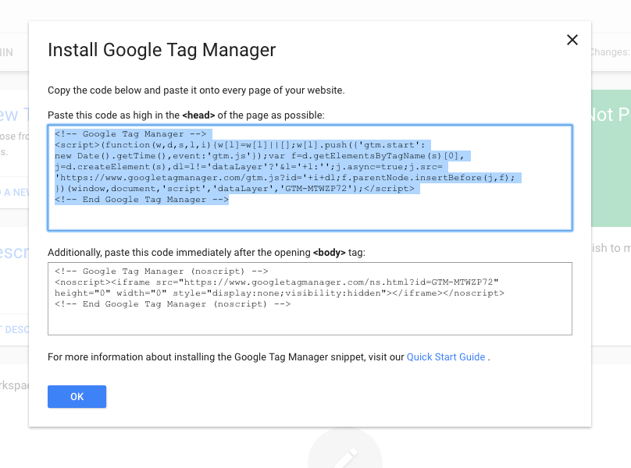Click the Changes label at top right
This screenshot has width=631, height=468.
(610, 52)
